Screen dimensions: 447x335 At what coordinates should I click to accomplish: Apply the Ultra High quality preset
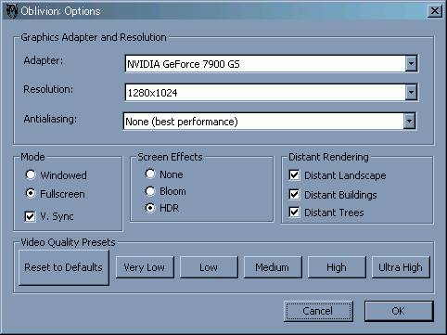[x=401, y=267]
